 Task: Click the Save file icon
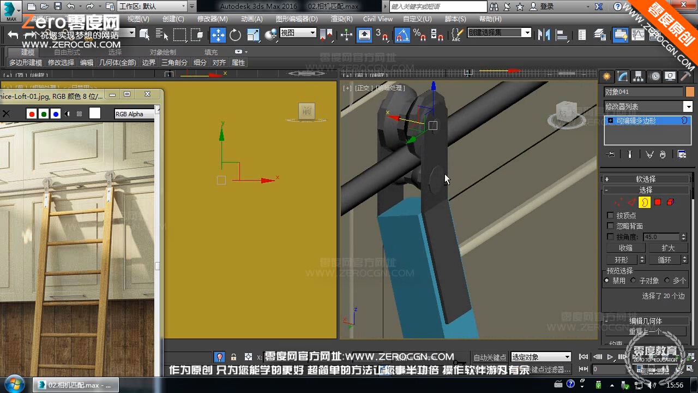coord(58,7)
